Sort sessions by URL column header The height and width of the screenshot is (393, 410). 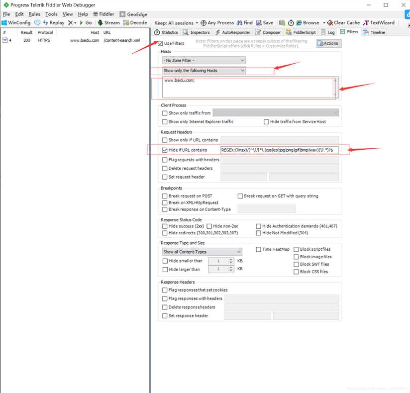[107, 32]
